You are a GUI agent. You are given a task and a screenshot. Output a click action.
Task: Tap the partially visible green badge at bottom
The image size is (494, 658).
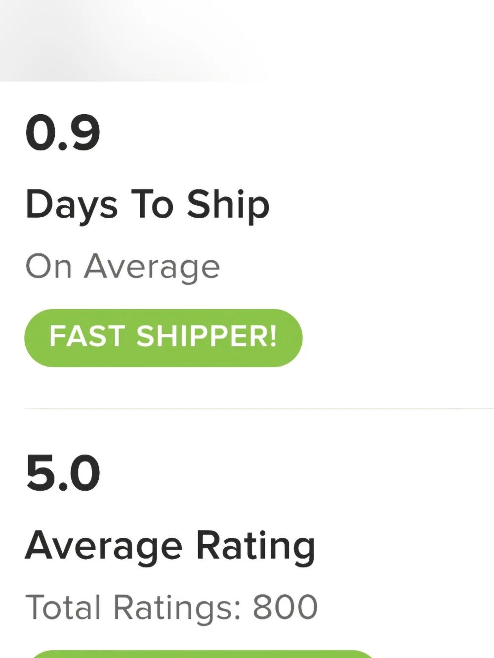pyautogui.click(x=203, y=654)
